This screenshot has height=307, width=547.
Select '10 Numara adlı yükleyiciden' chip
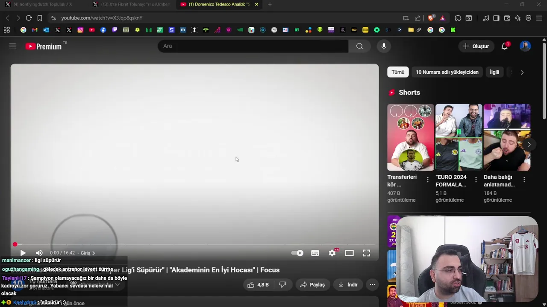pos(447,72)
